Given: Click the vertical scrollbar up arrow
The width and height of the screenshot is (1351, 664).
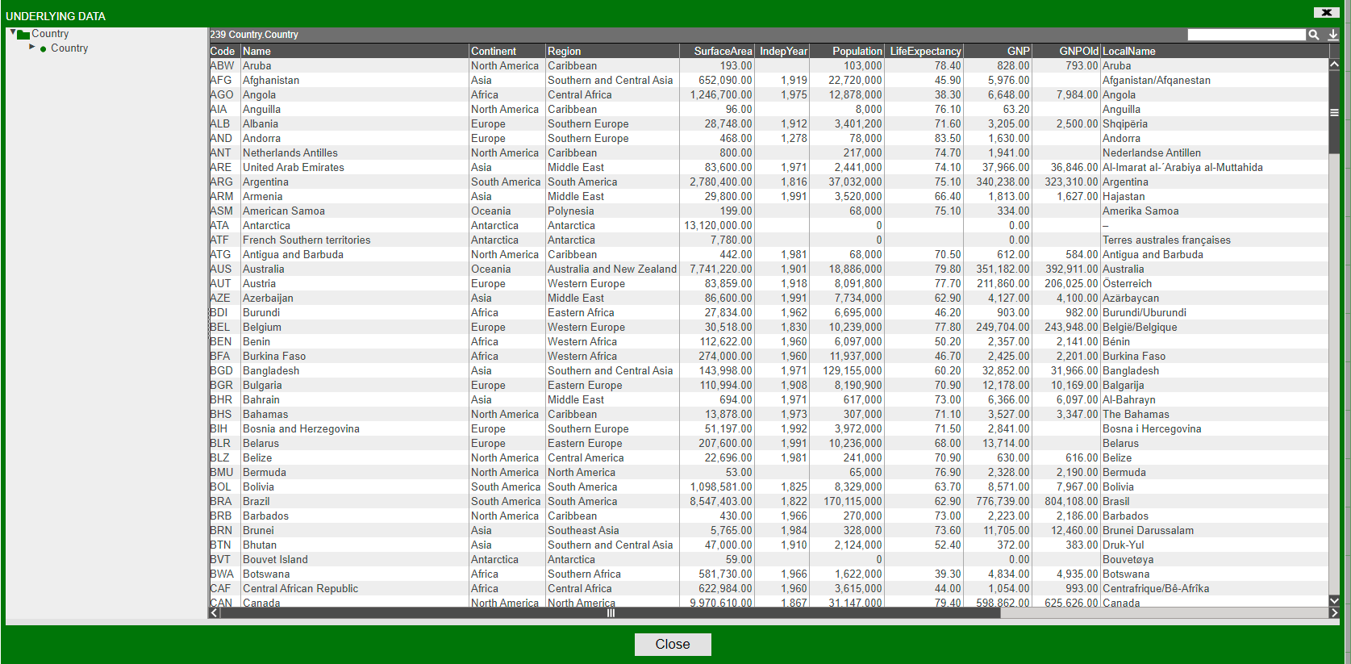Looking at the screenshot, I should click(1334, 65).
